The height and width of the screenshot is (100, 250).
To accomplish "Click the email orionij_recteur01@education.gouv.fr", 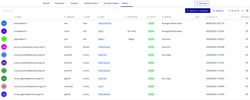I will [x=30, y=86].
